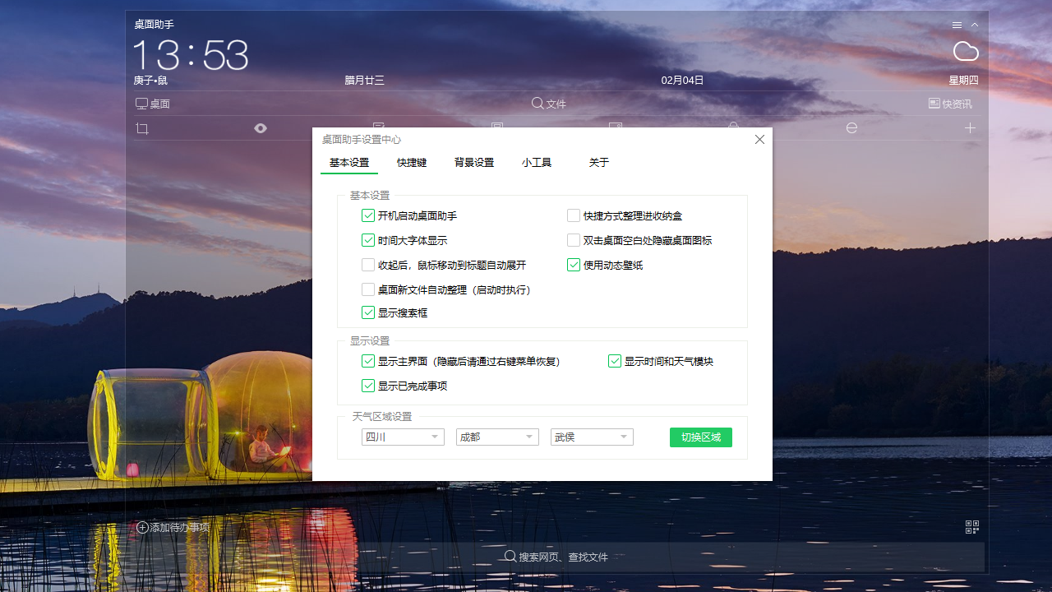Click the grid icon at bottom right
Image resolution: width=1052 pixels, height=592 pixels.
coord(972,527)
